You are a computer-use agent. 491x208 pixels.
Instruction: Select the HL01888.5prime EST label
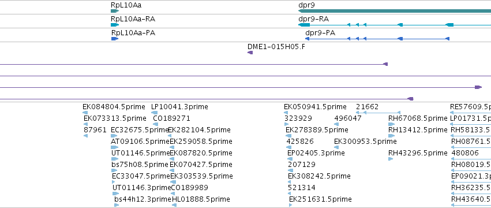pyautogui.click(x=201, y=199)
